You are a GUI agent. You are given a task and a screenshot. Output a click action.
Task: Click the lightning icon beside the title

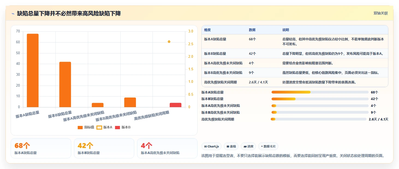13,14
